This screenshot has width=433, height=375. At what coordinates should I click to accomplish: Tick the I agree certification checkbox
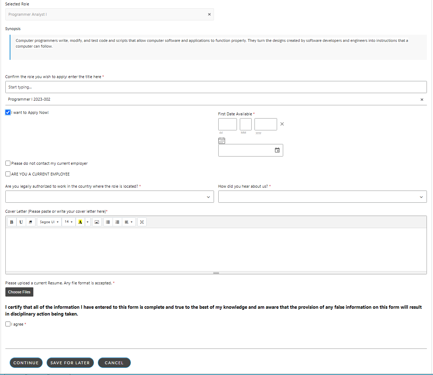tap(8, 324)
